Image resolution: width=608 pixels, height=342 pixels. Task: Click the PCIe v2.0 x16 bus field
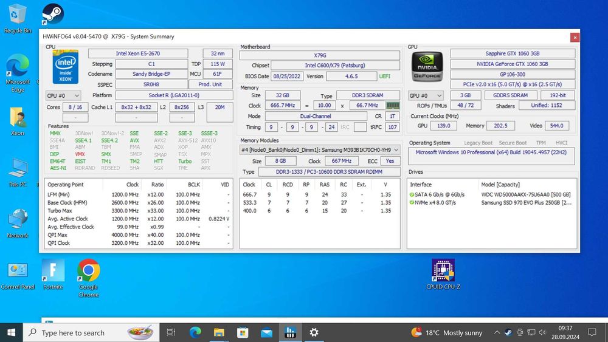pos(513,84)
